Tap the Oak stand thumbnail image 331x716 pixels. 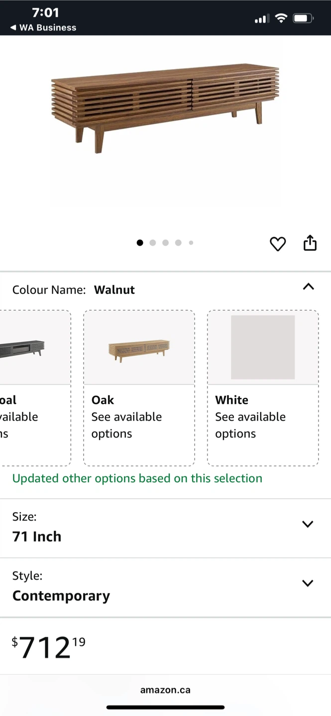139,349
